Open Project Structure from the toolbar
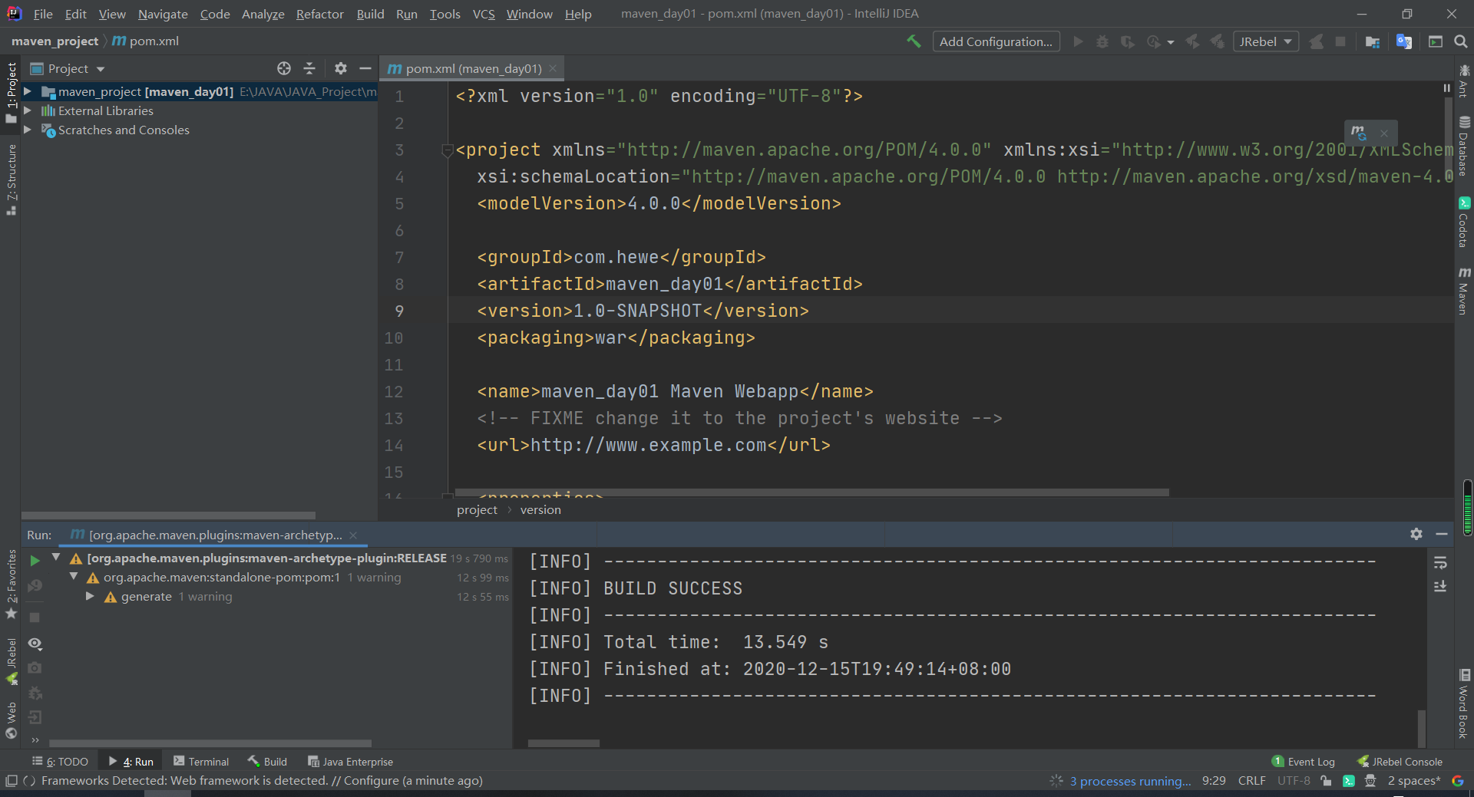The image size is (1474, 797). (x=1373, y=41)
